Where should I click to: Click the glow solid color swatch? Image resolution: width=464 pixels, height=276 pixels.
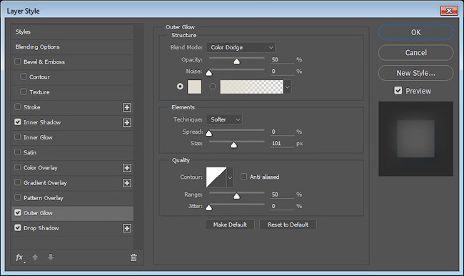(194, 87)
